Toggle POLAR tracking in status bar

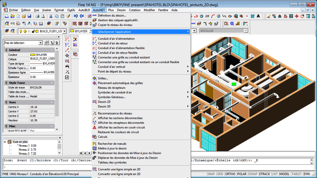[x=242, y=174]
